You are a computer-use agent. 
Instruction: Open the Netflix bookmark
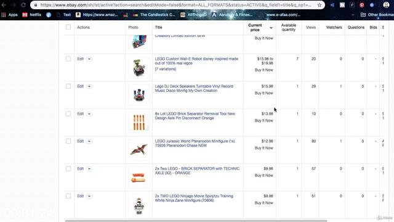click(x=32, y=15)
